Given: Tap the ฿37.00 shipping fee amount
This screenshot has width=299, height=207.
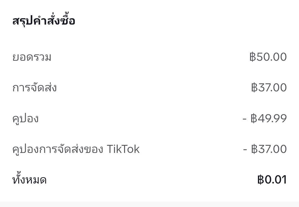Looking at the screenshot, I should pyautogui.click(x=269, y=87).
